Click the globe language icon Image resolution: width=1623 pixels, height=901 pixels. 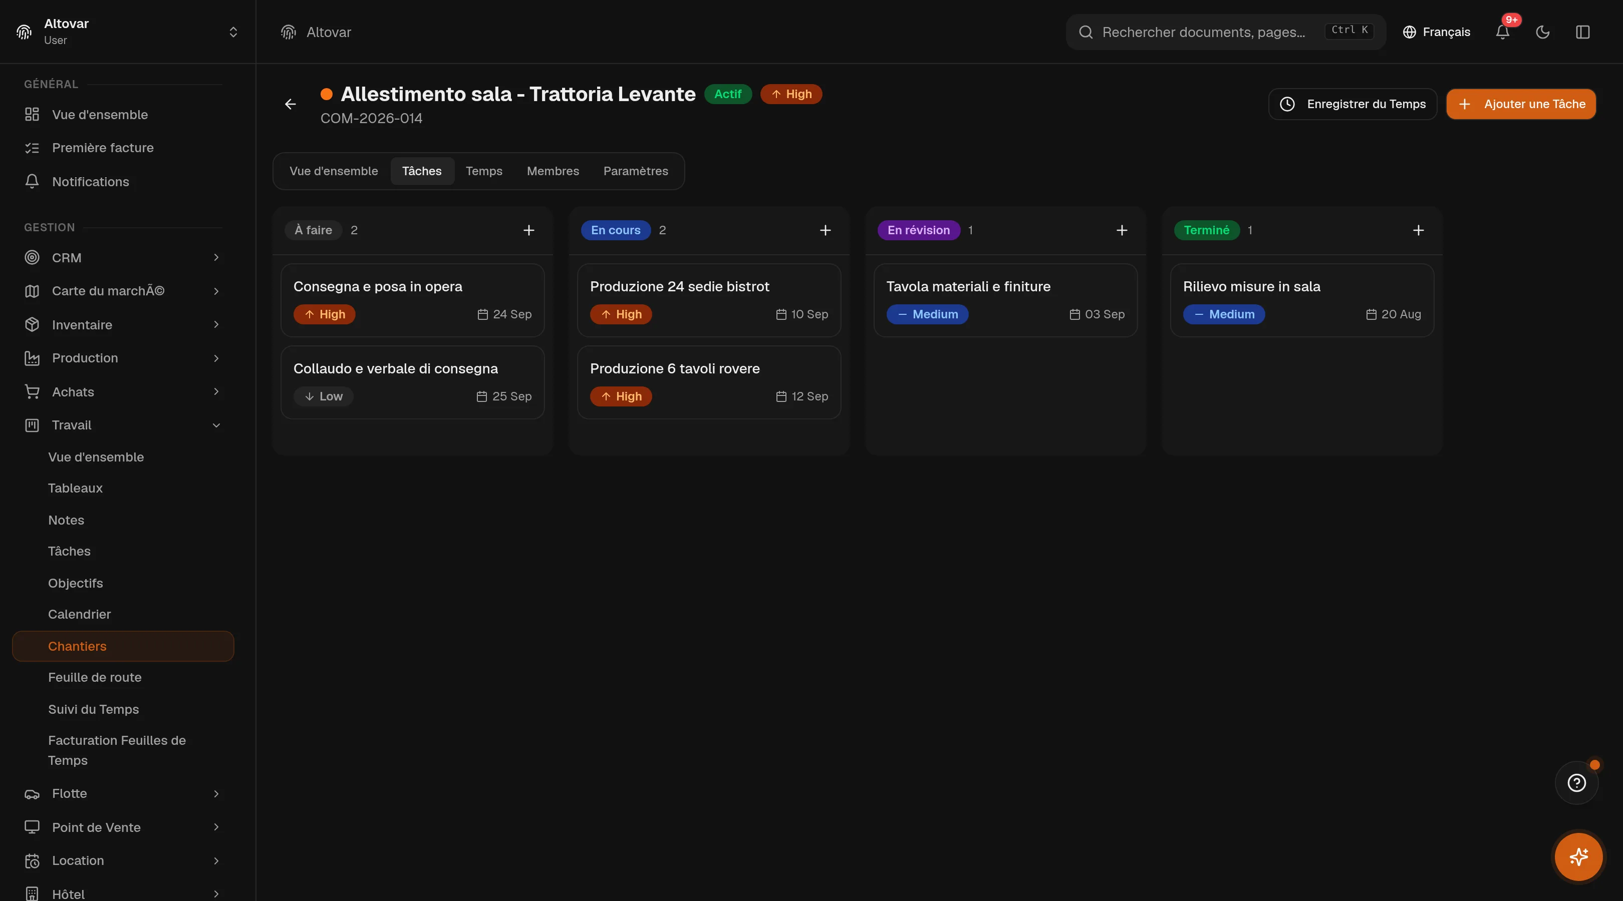(x=1410, y=32)
